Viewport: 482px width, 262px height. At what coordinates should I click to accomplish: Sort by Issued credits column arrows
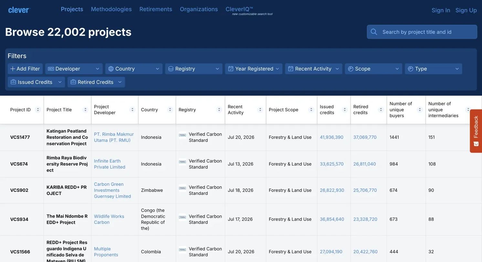(345, 110)
